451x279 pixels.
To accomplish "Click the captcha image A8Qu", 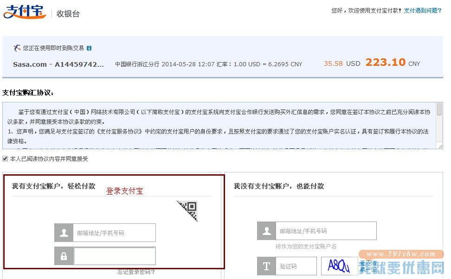I will pos(339,266).
